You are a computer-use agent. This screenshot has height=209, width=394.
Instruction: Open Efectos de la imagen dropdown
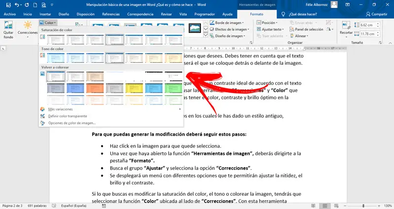[230, 29]
